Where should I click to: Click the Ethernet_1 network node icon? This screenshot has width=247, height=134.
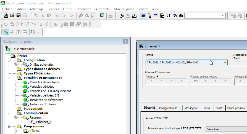point(33,122)
